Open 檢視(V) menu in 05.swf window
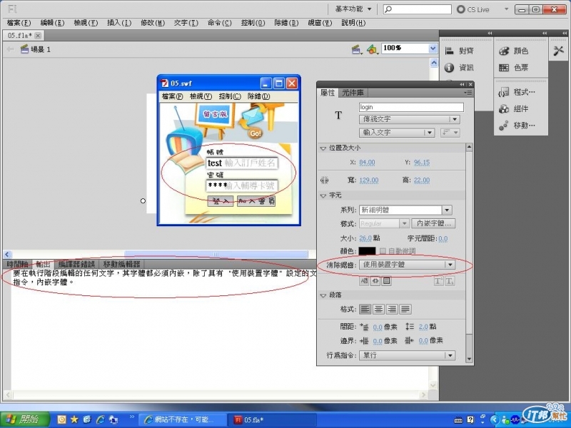 [201, 96]
